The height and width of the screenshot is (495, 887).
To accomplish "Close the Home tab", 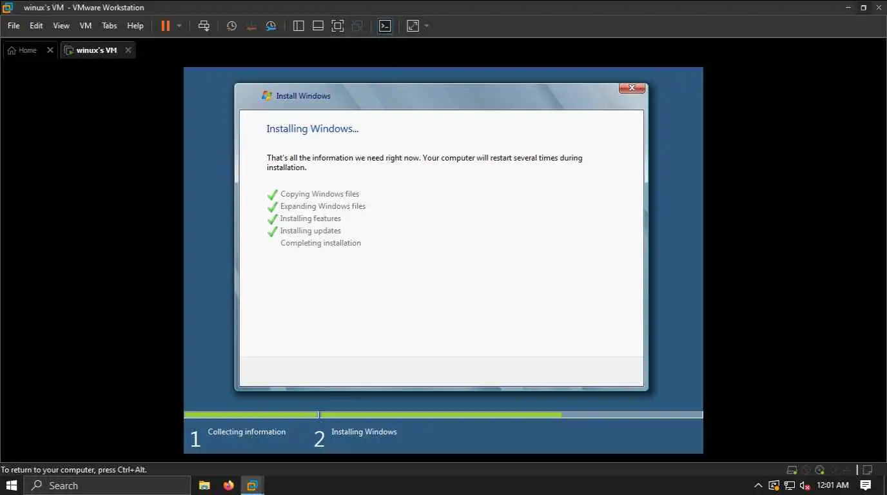I will click(x=50, y=50).
